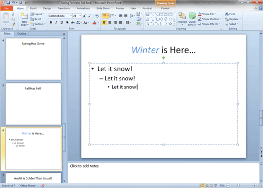Screen dimensions: 263x188
Task: Select the Text Box shape
Action: (x=148, y=15)
